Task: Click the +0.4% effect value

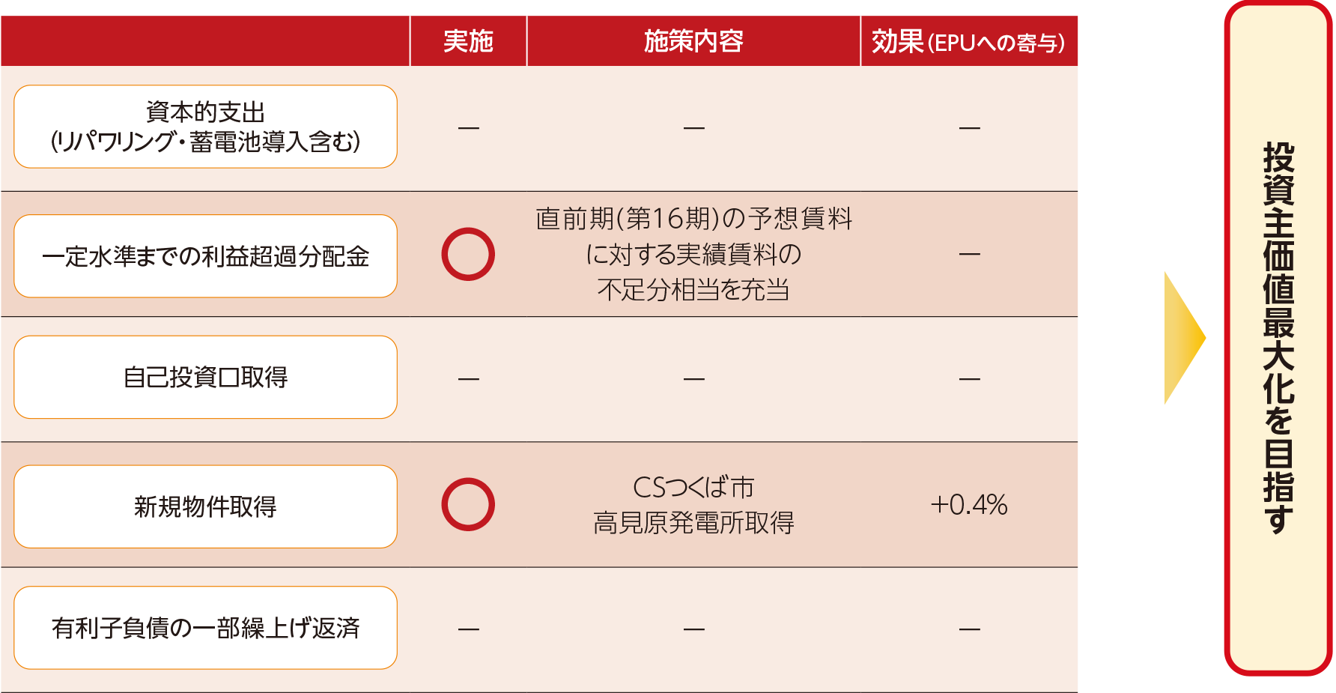Action: pyautogui.click(x=968, y=505)
